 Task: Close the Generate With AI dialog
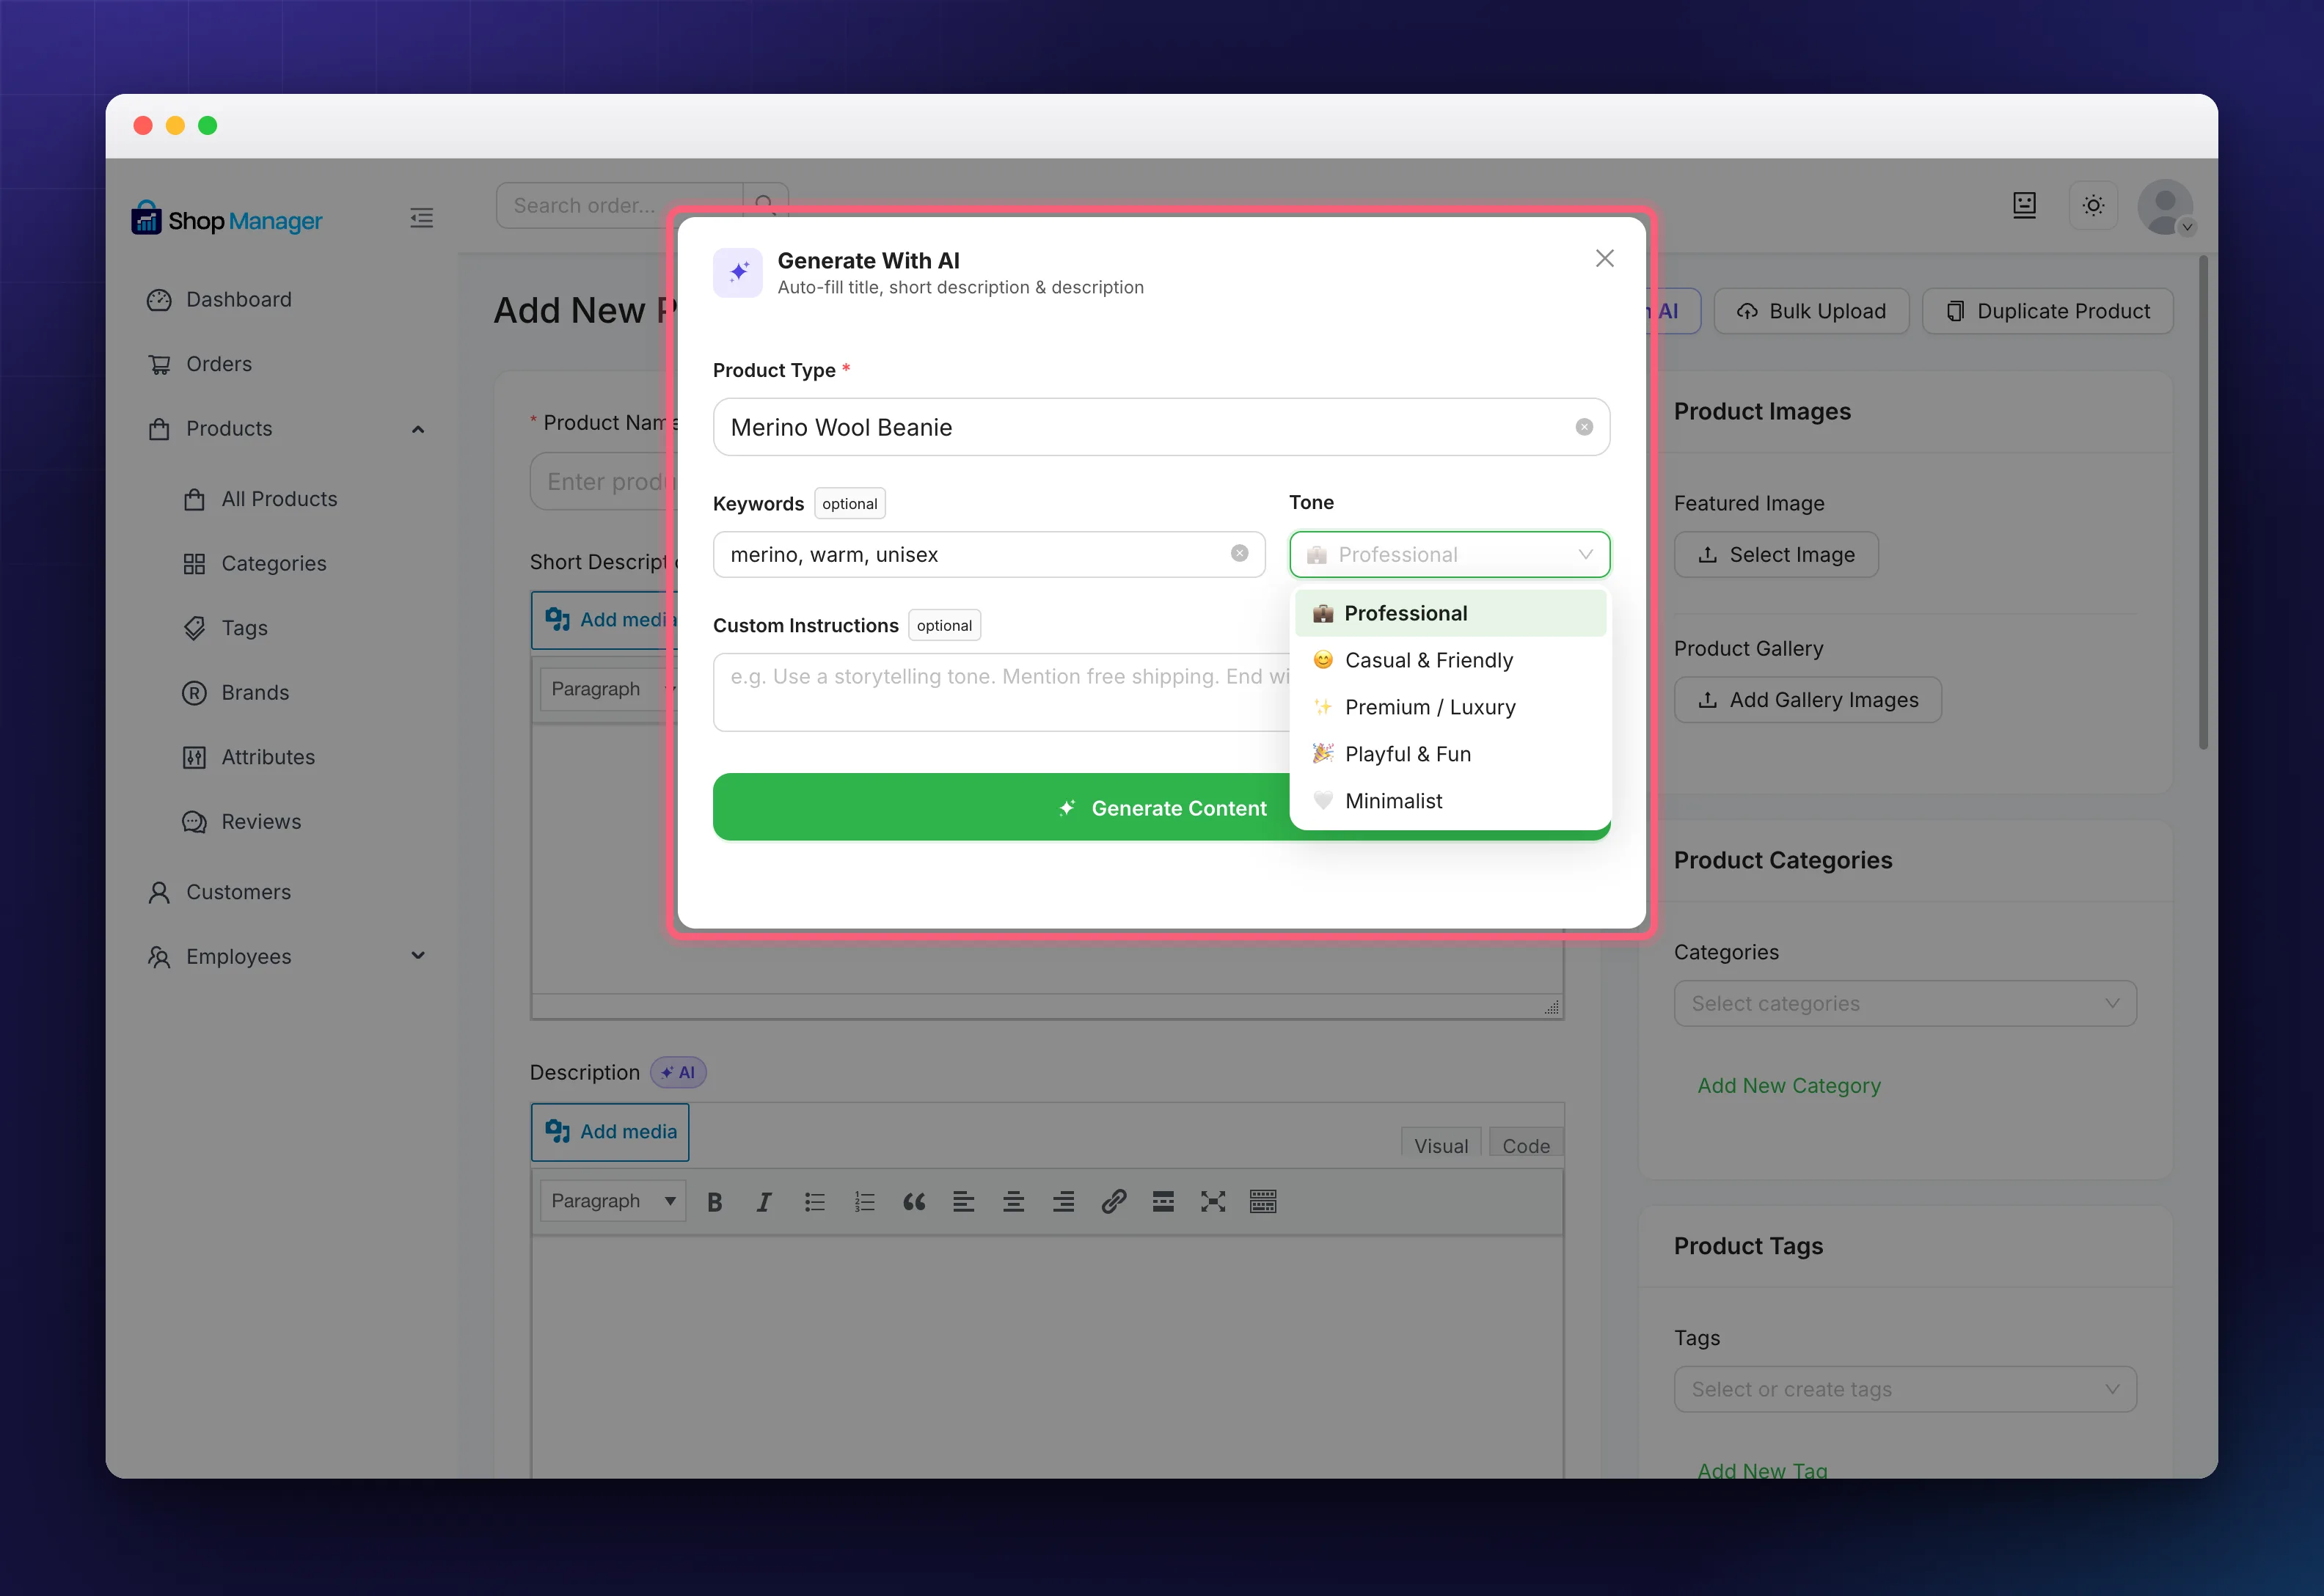coord(1604,259)
